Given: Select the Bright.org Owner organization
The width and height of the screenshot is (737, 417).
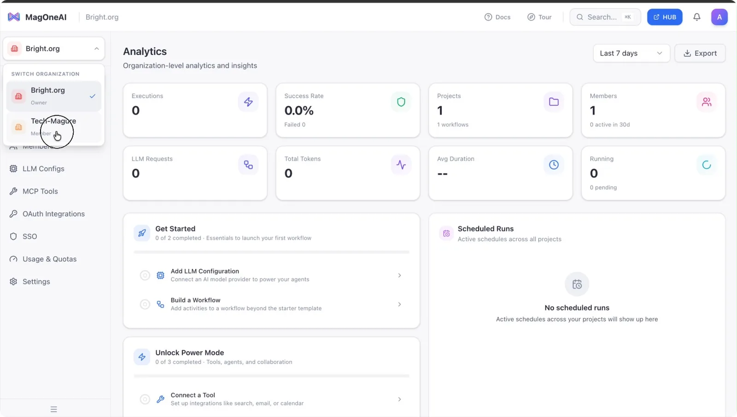Looking at the screenshot, I should click(54, 96).
